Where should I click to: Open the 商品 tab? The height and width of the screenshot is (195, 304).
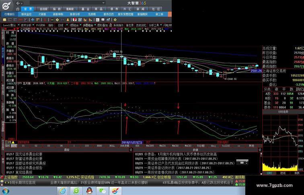pyautogui.click(x=99, y=9)
